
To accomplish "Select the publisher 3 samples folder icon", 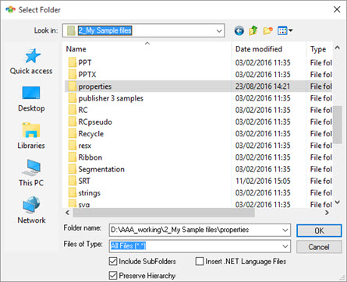I will [x=72, y=98].
